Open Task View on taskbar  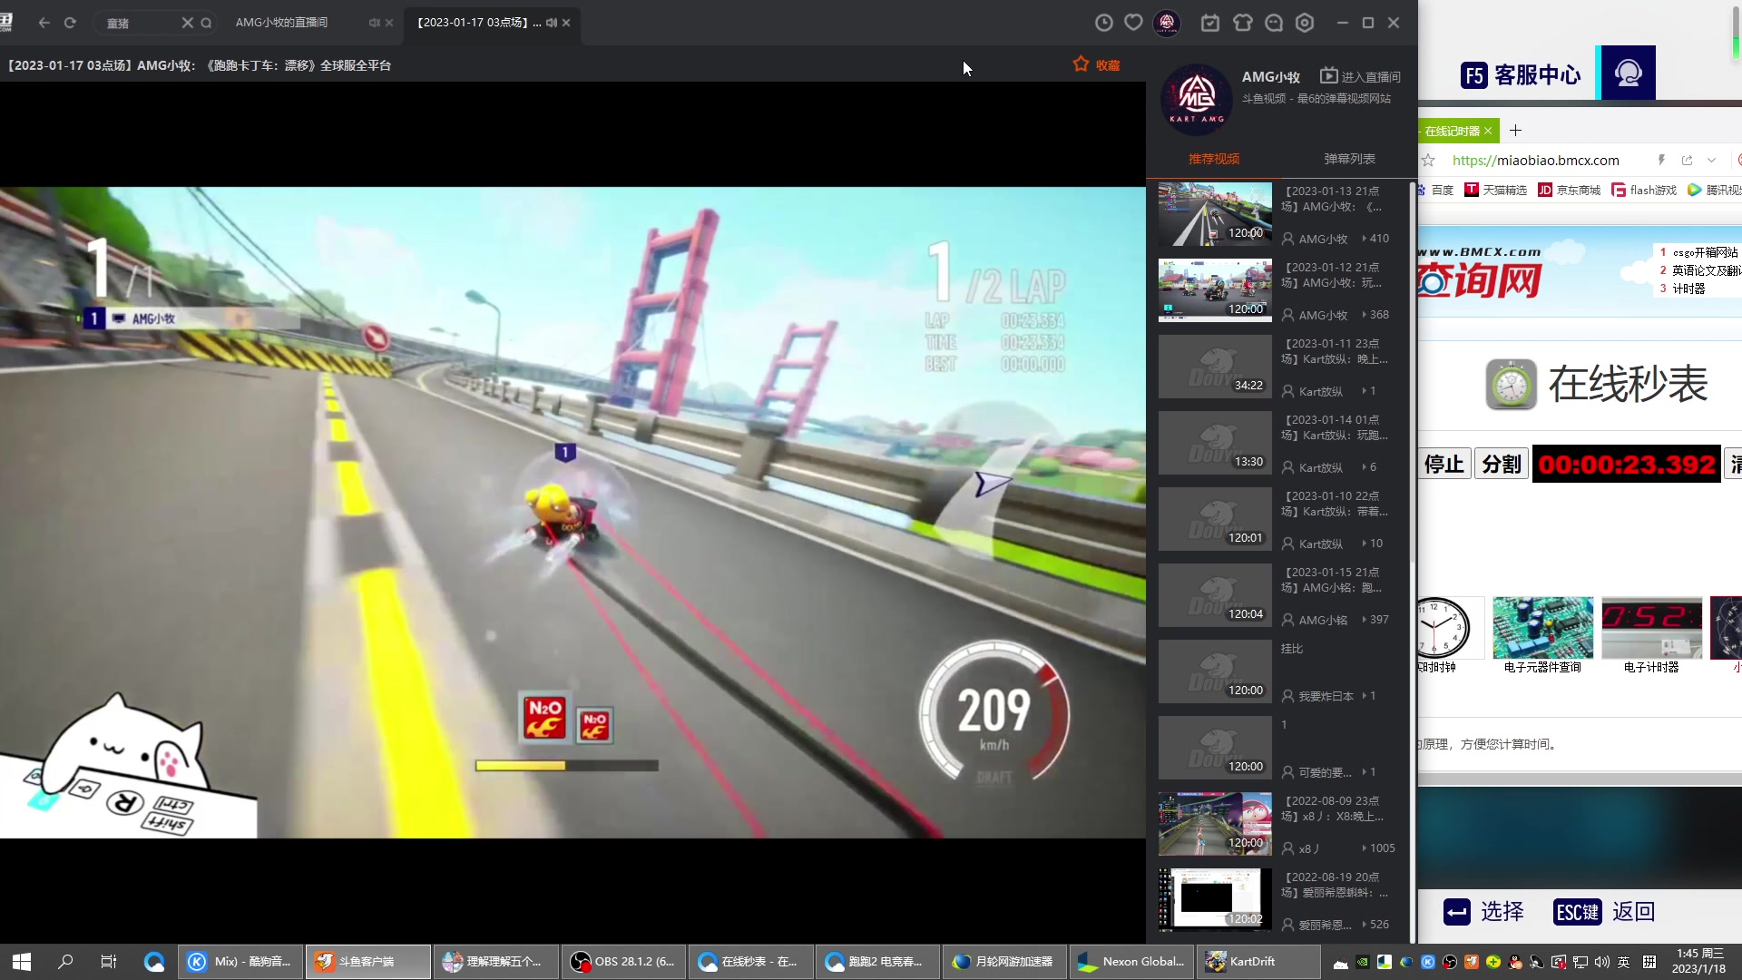point(109,961)
